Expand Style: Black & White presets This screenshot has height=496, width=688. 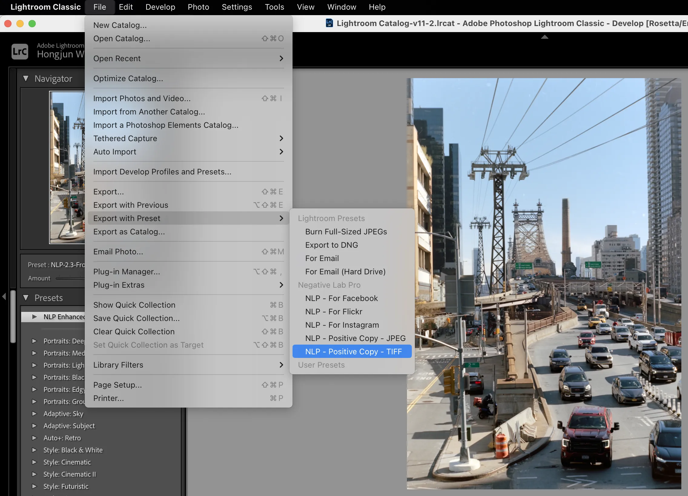click(34, 450)
